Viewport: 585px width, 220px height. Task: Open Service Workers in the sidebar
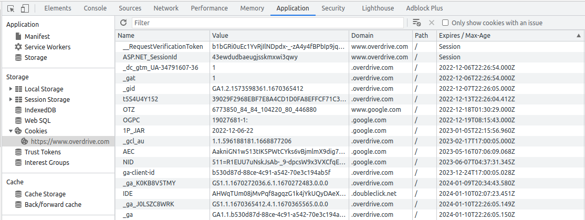tap(47, 47)
